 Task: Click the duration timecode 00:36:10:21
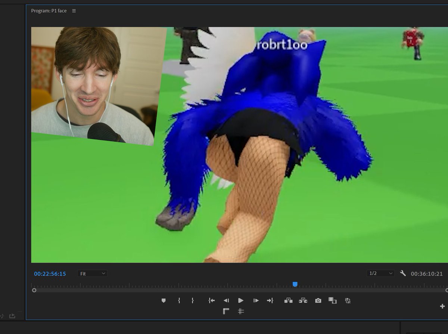click(x=427, y=274)
